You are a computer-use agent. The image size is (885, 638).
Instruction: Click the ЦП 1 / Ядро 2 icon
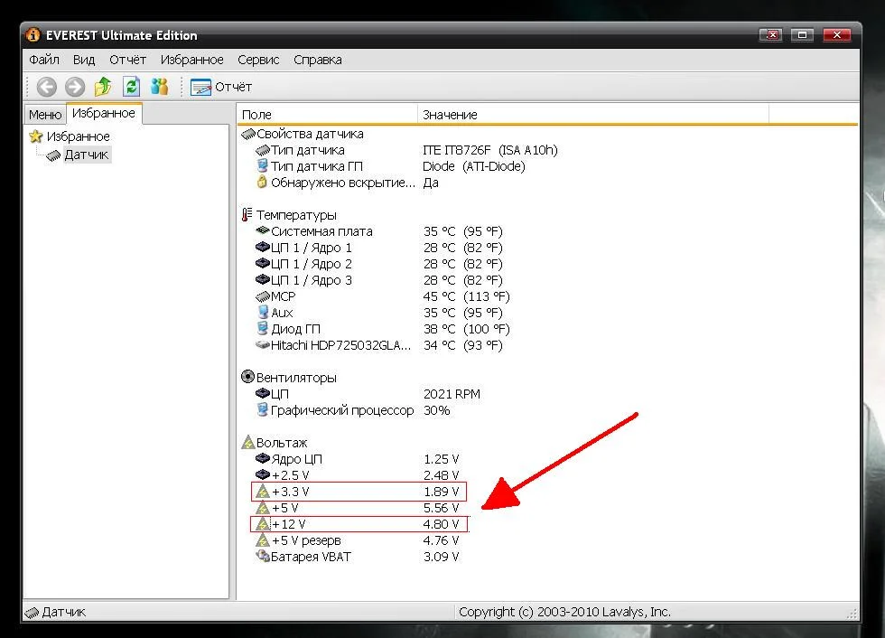[263, 263]
